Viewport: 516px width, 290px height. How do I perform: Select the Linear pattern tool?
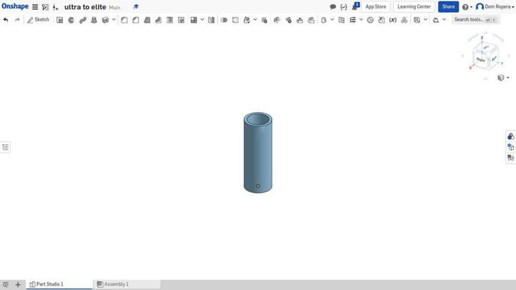tap(194, 20)
